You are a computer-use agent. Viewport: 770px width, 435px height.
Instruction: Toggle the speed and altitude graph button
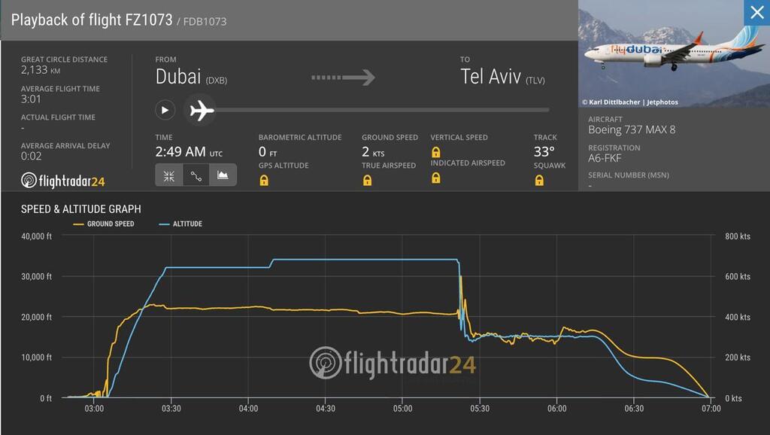click(x=223, y=175)
